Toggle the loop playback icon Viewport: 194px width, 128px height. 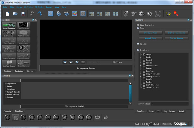97,117
